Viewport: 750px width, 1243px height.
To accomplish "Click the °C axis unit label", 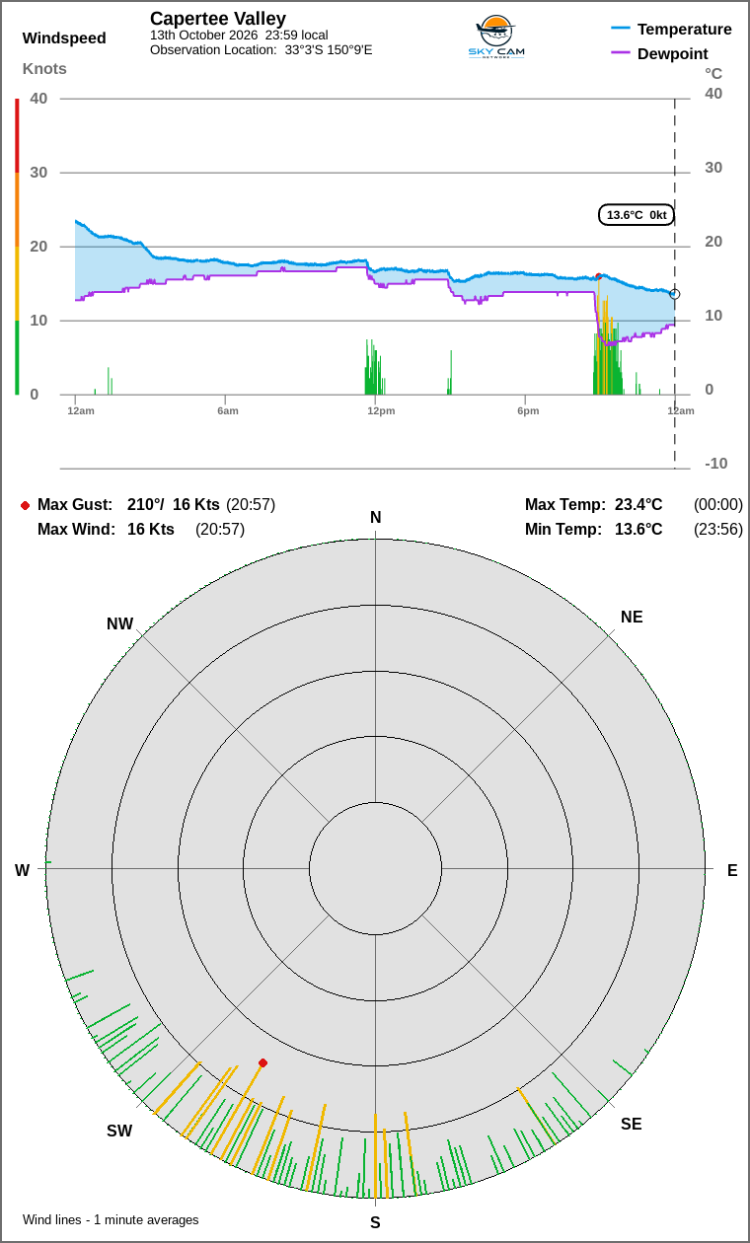I will pyautogui.click(x=713, y=74).
